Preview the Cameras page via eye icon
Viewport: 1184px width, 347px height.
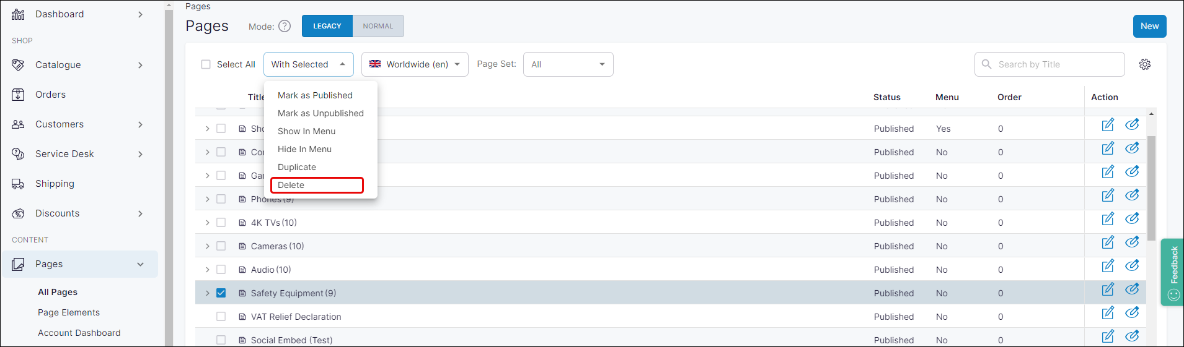click(1132, 242)
